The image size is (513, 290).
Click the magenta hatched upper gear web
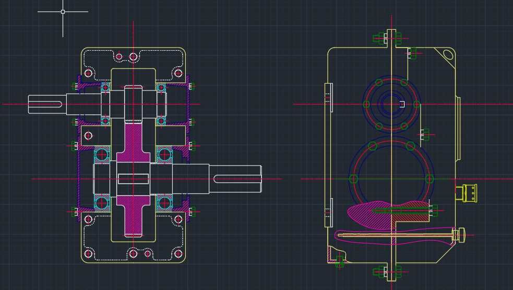(133, 142)
